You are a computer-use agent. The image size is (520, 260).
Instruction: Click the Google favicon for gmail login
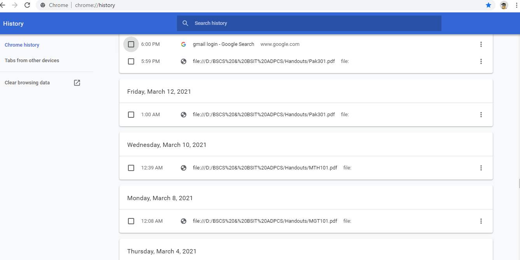click(184, 44)
